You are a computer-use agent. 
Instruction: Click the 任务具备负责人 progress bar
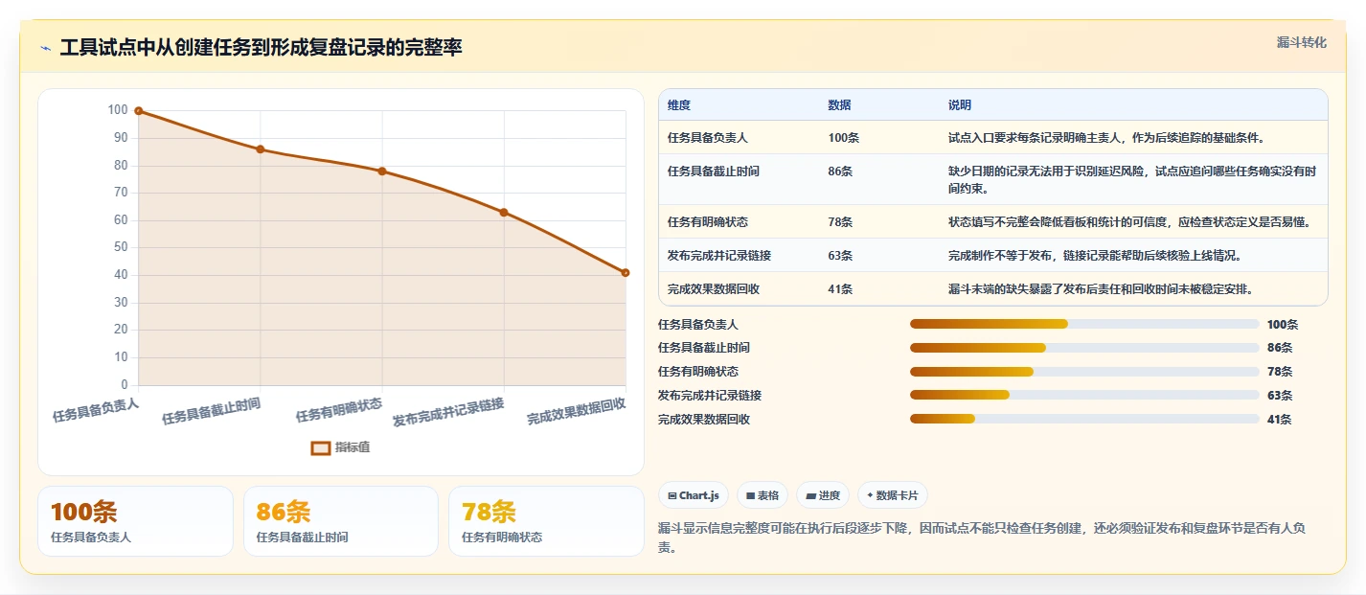[x=1084, y=324]
